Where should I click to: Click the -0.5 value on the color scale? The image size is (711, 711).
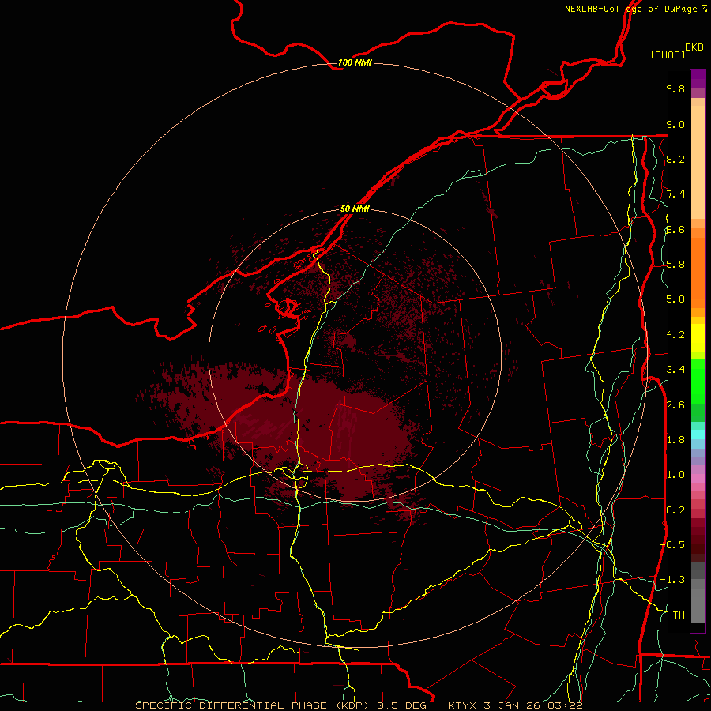pyautogui.click(x=673, y=544)
